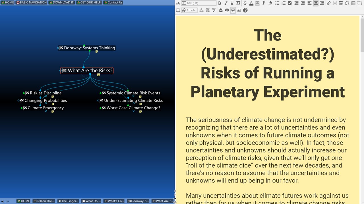Screen dimensions: 364x204
Task: Toggle center text alignment
Action: pos(316,3)
